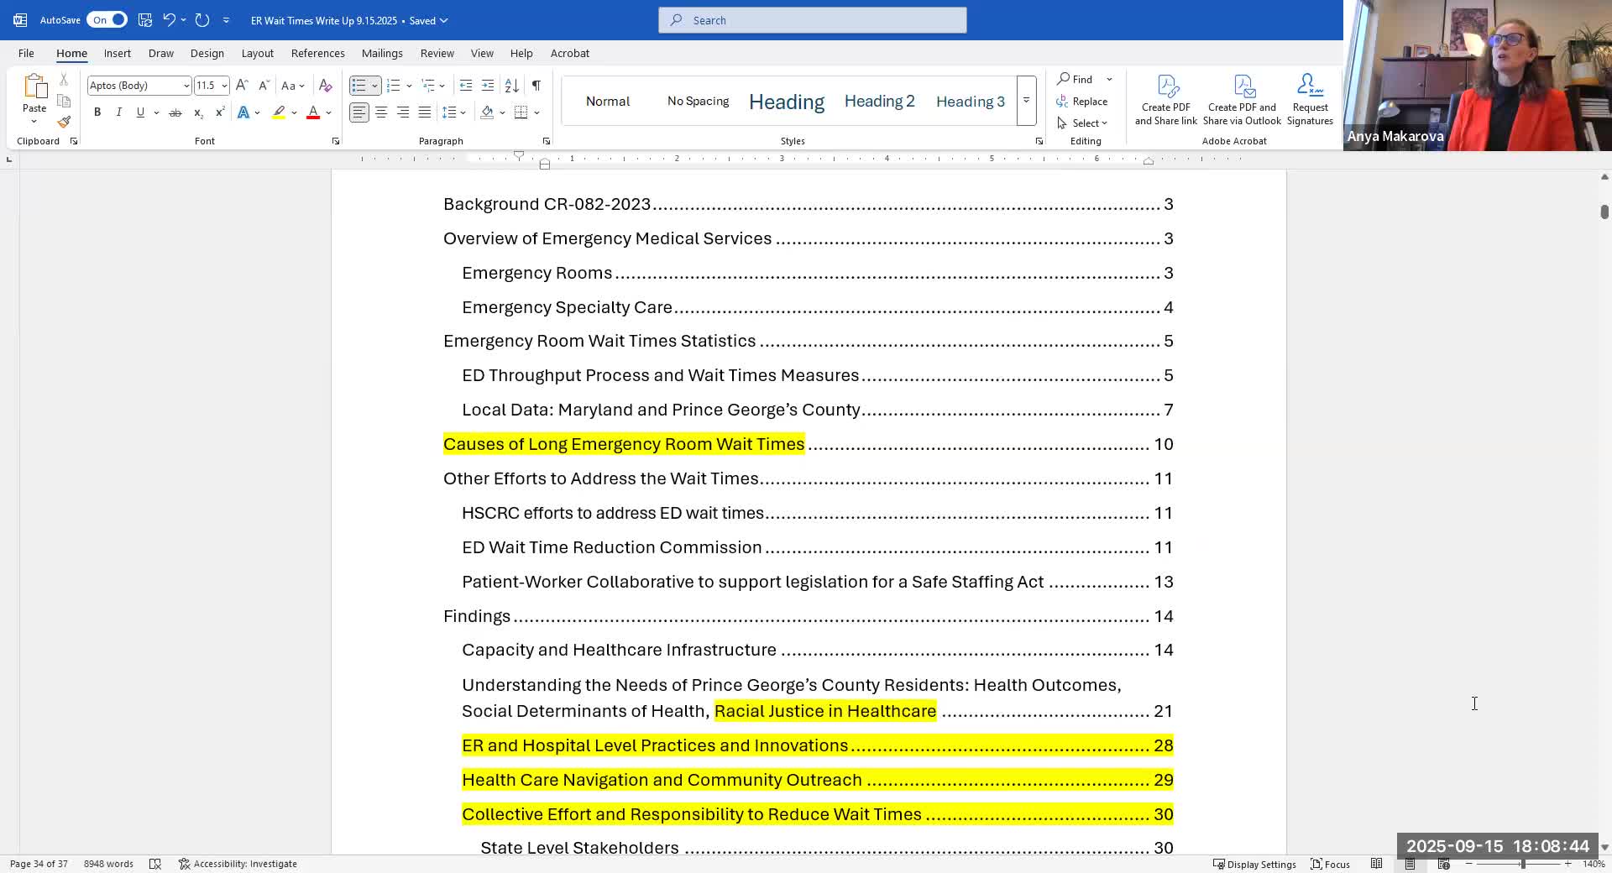Expand the Styles gallery
Image resolution: width=1612 pixels, height=873 pixels.
tap(1026, 101)
